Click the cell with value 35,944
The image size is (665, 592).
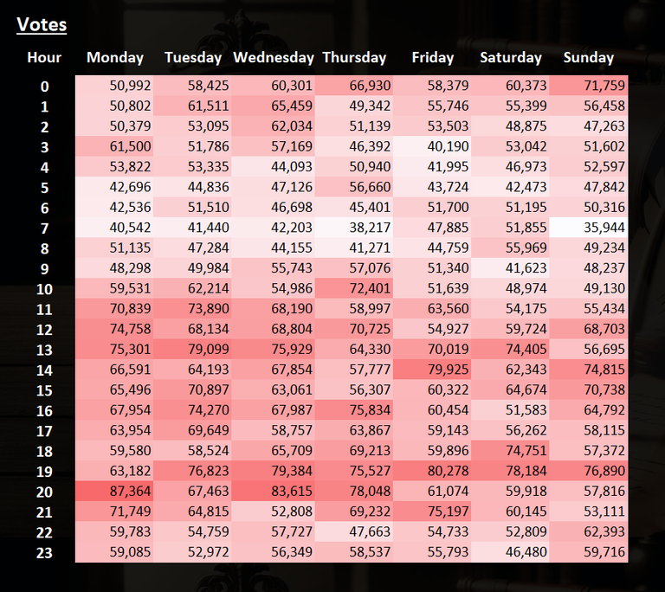tap(589, 228)
